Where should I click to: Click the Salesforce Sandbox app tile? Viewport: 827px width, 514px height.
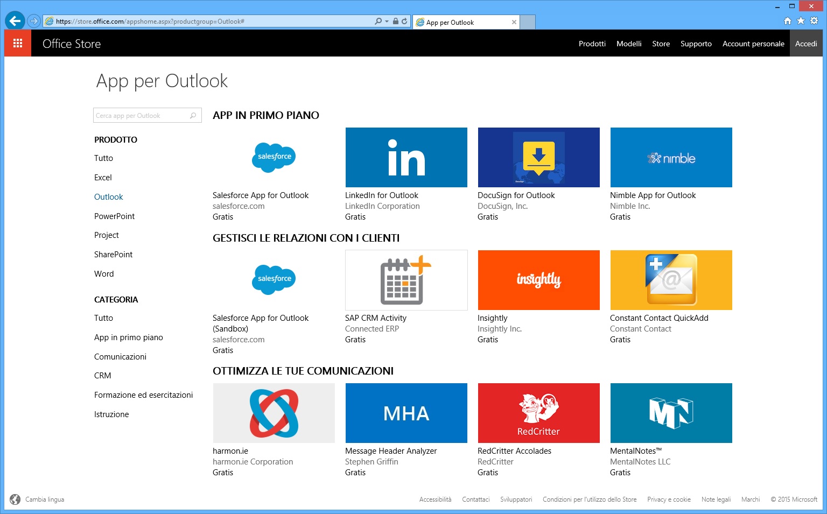pos(274,280)
